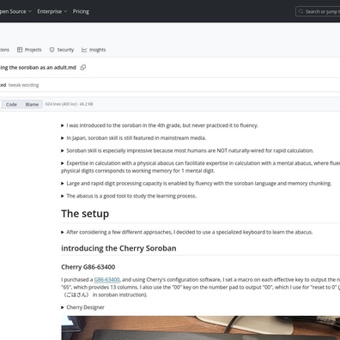The image size is (340, 340).
Task: Click the Security shield icon
Action: point(52,50)
